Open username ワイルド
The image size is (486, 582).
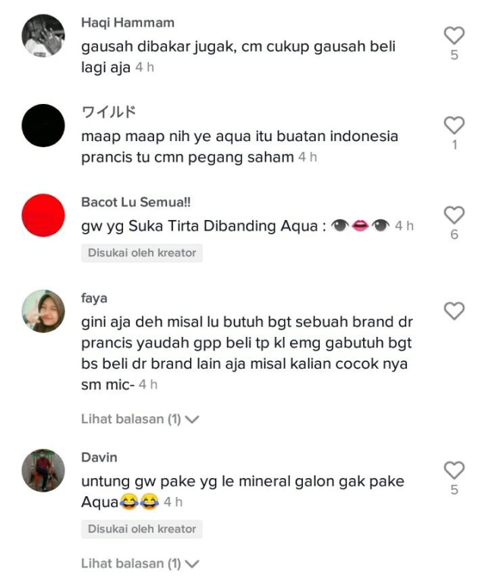point(109,112)
